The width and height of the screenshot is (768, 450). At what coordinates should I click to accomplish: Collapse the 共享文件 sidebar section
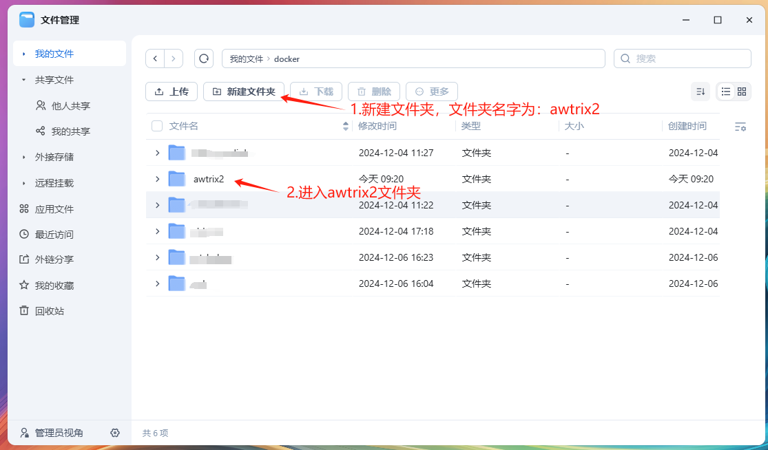[x=24, y=80]
